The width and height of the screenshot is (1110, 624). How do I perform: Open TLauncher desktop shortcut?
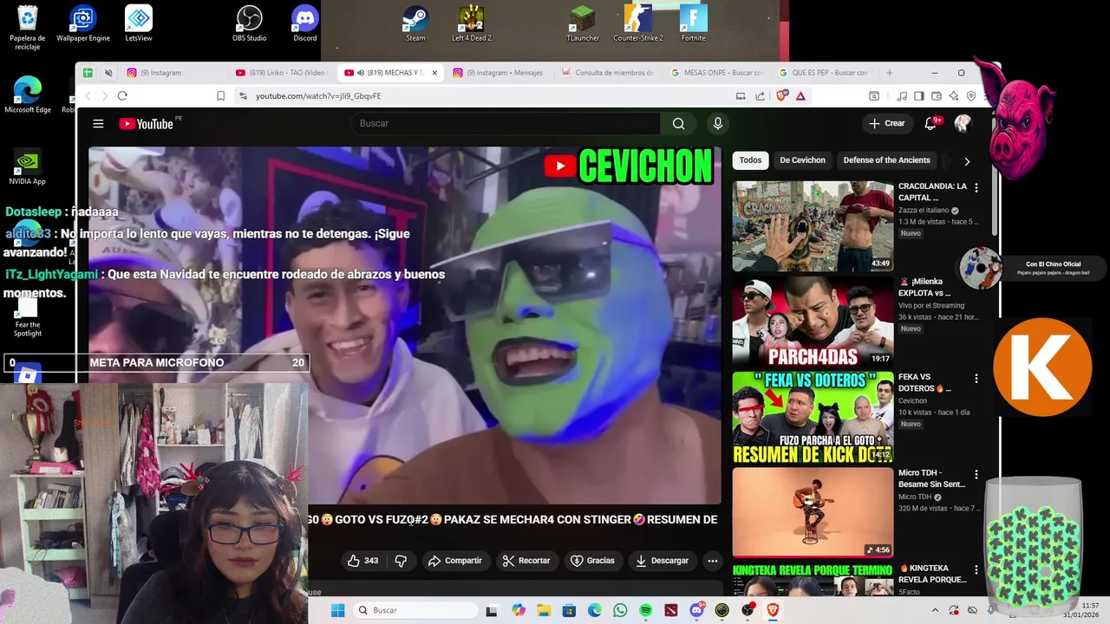click(583, 23)
